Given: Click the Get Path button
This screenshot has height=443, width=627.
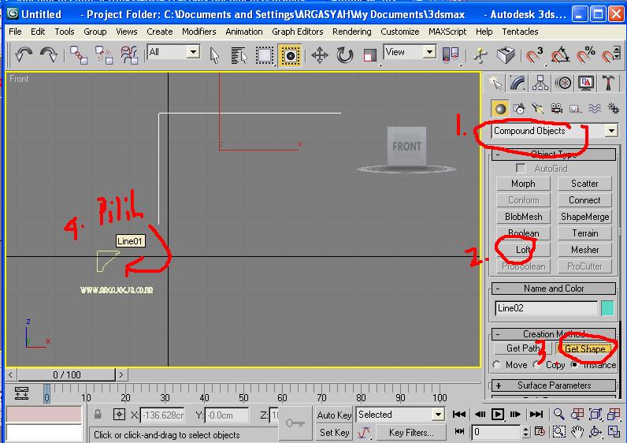Looking at the screenshot, I should click(524, 348).
